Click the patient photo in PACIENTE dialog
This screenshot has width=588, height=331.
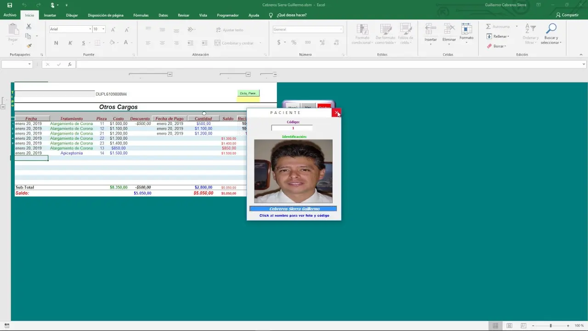coord(293,171)
